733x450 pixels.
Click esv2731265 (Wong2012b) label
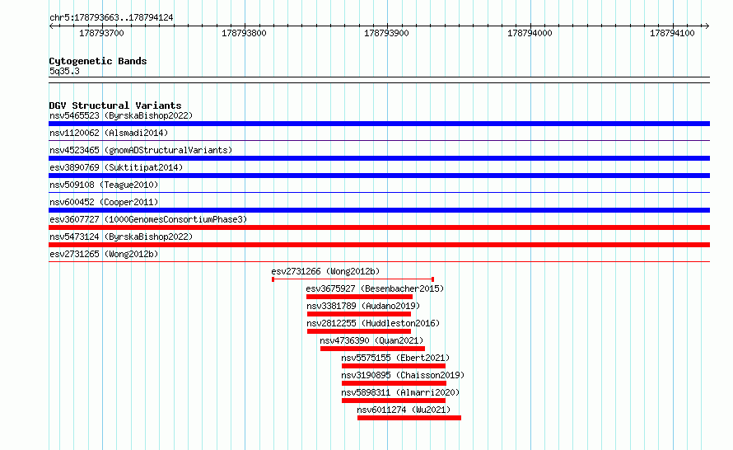(x=104, y=254)
